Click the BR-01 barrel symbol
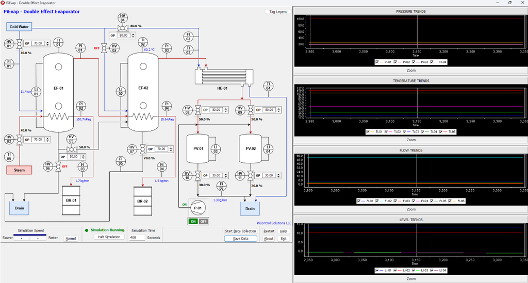528x283 pixels. (x=71, y=201)
